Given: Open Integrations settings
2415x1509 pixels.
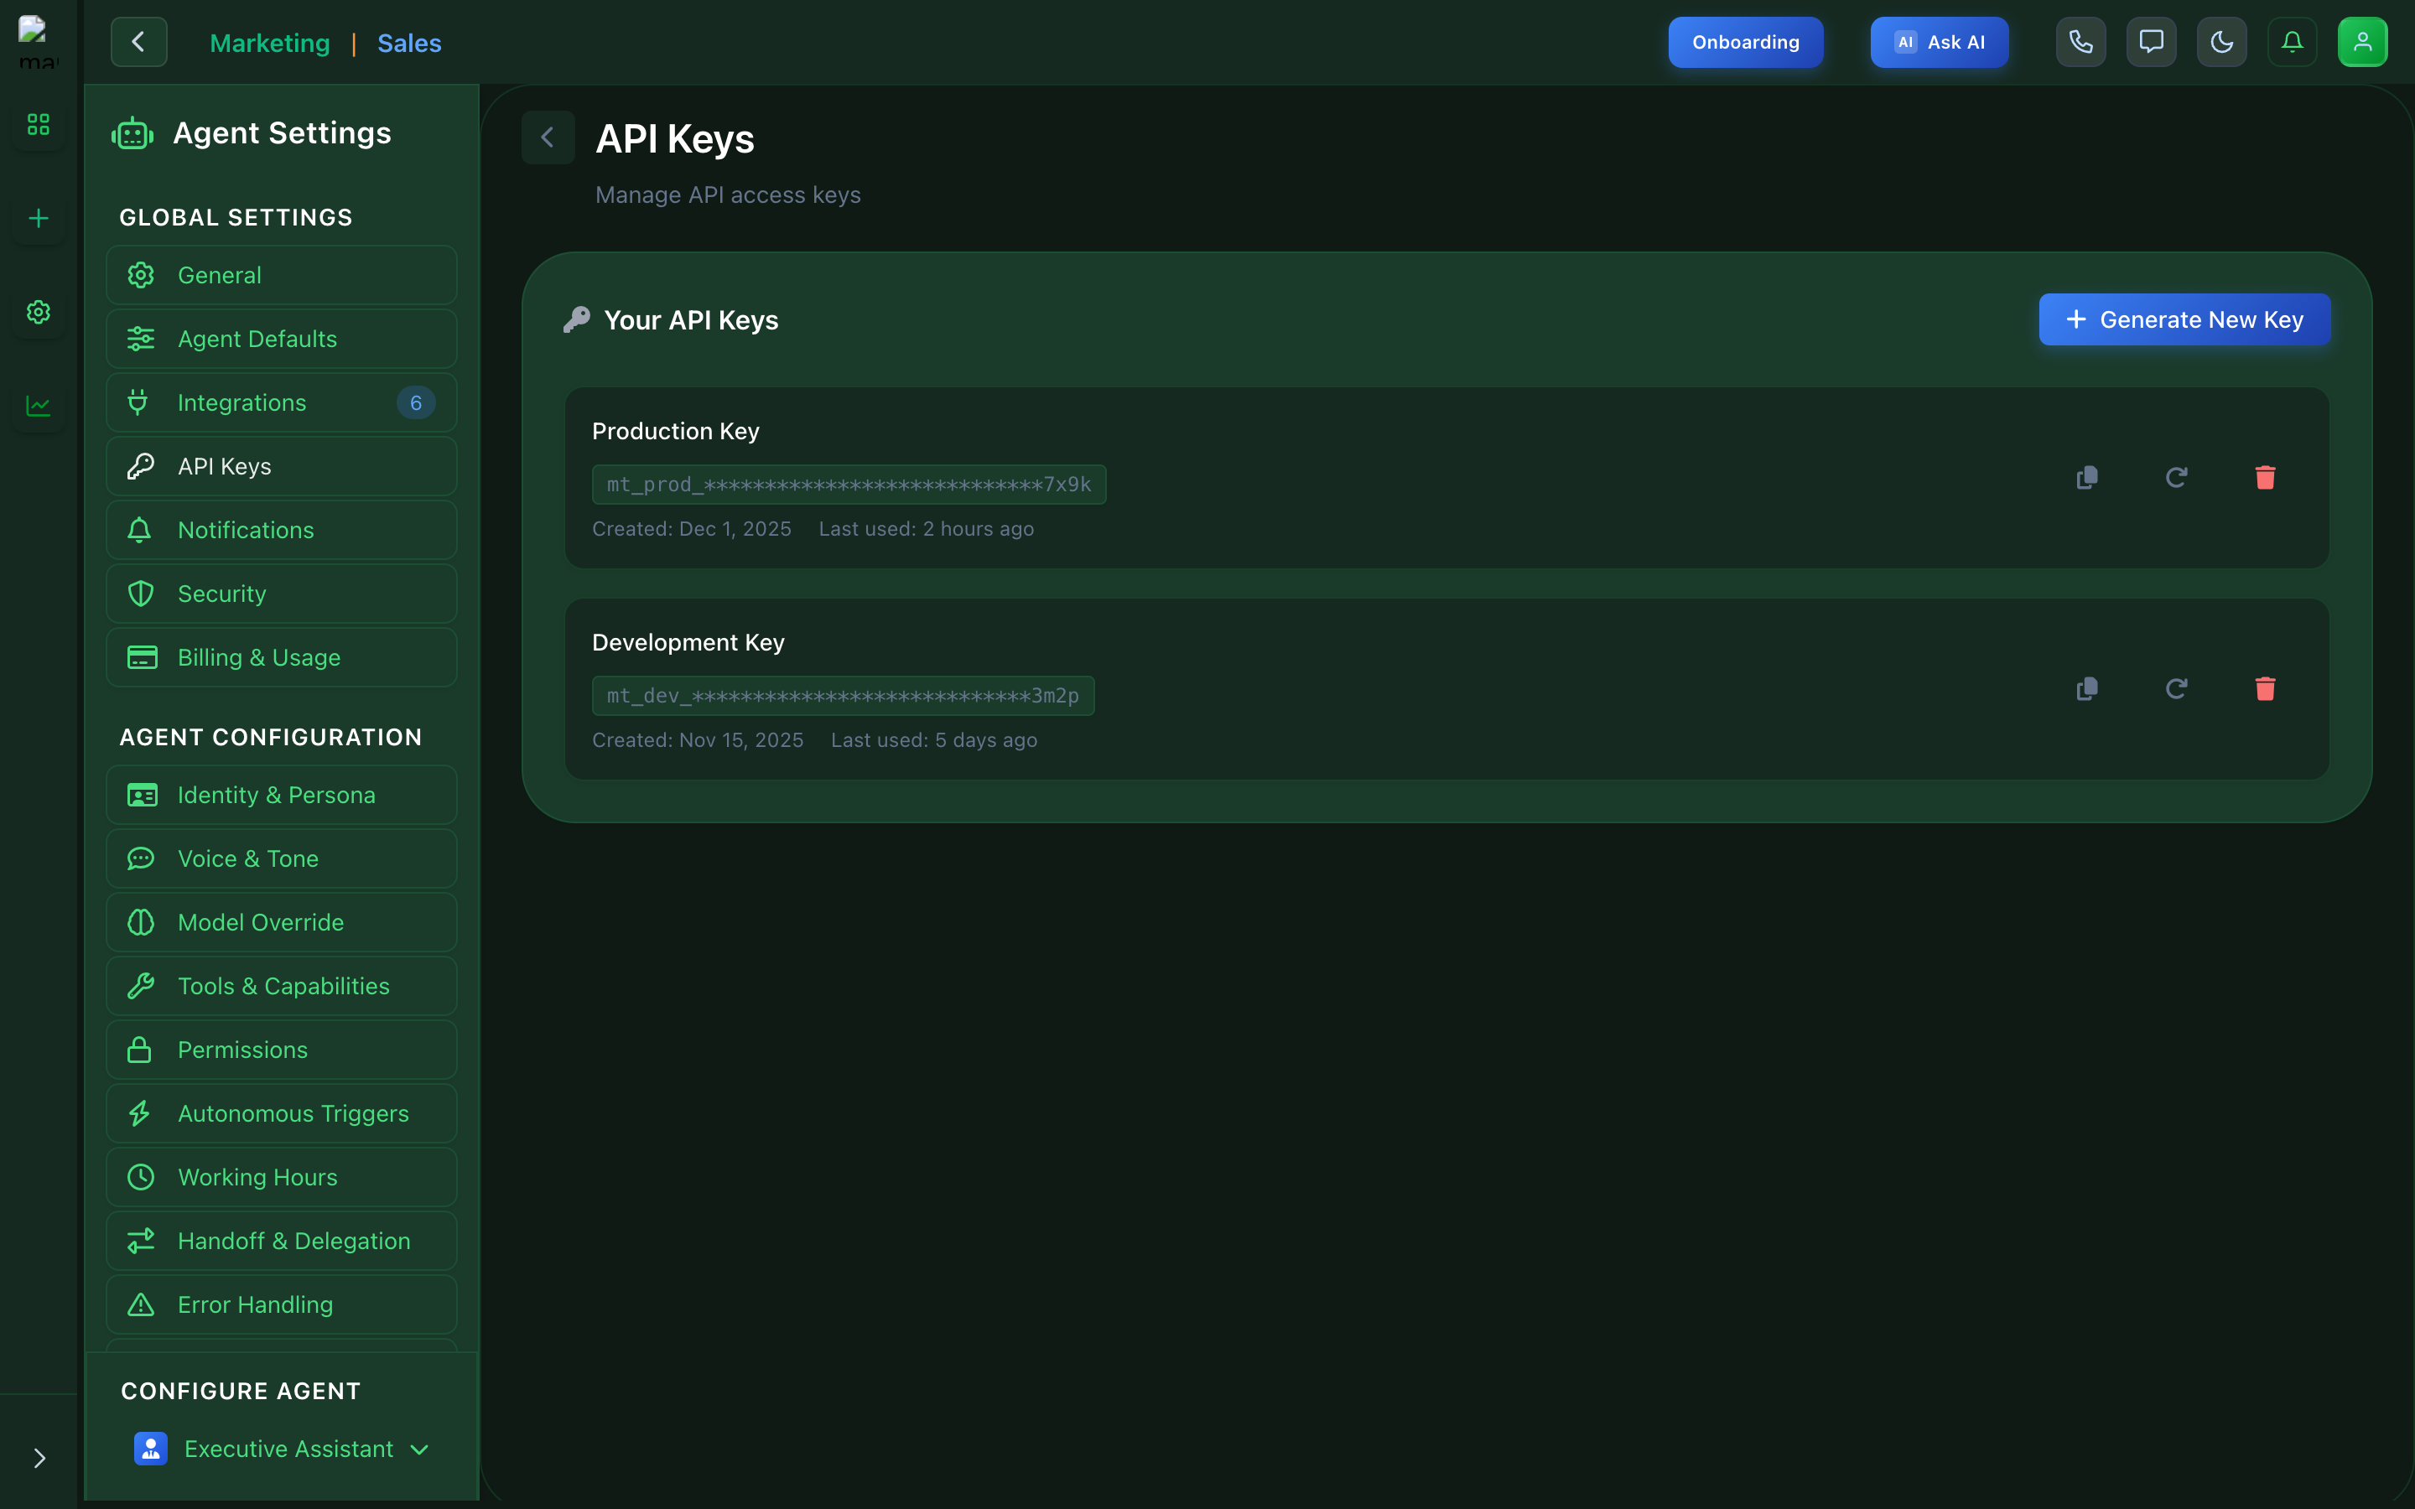Looking at the screenshot, I should [x=282, y=402].
